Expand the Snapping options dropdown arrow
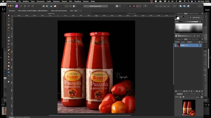The image size is (211, 118). click(140, 6)
